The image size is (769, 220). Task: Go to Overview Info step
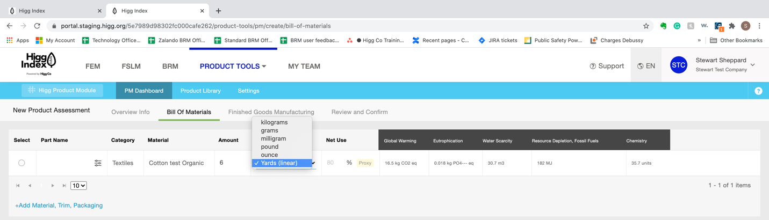[x=131, y=112]
